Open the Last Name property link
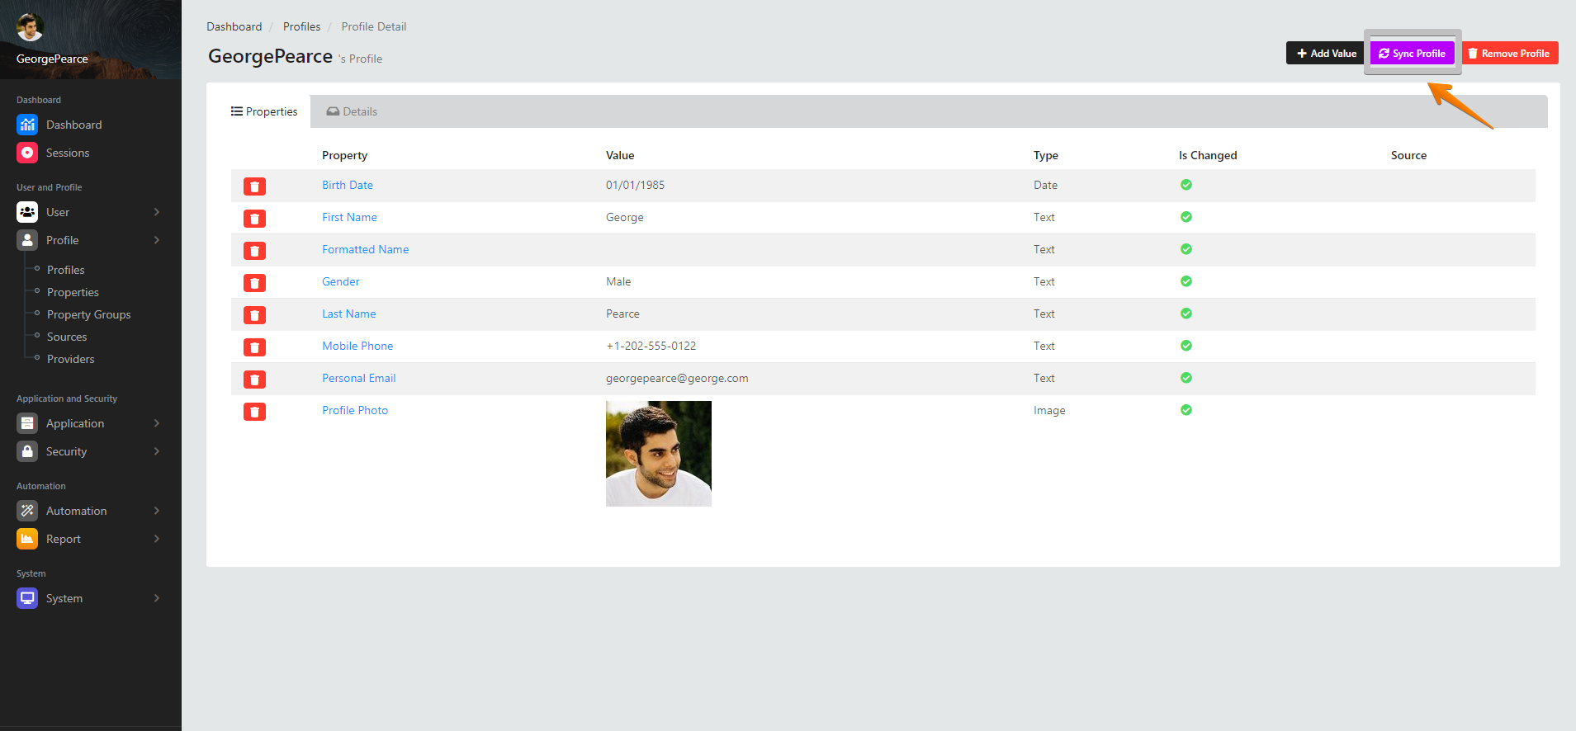1576x731 pixels. (x=348, y=314)
